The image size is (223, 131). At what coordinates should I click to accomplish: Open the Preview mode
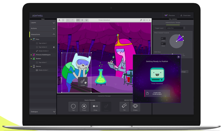pos(170,15)
